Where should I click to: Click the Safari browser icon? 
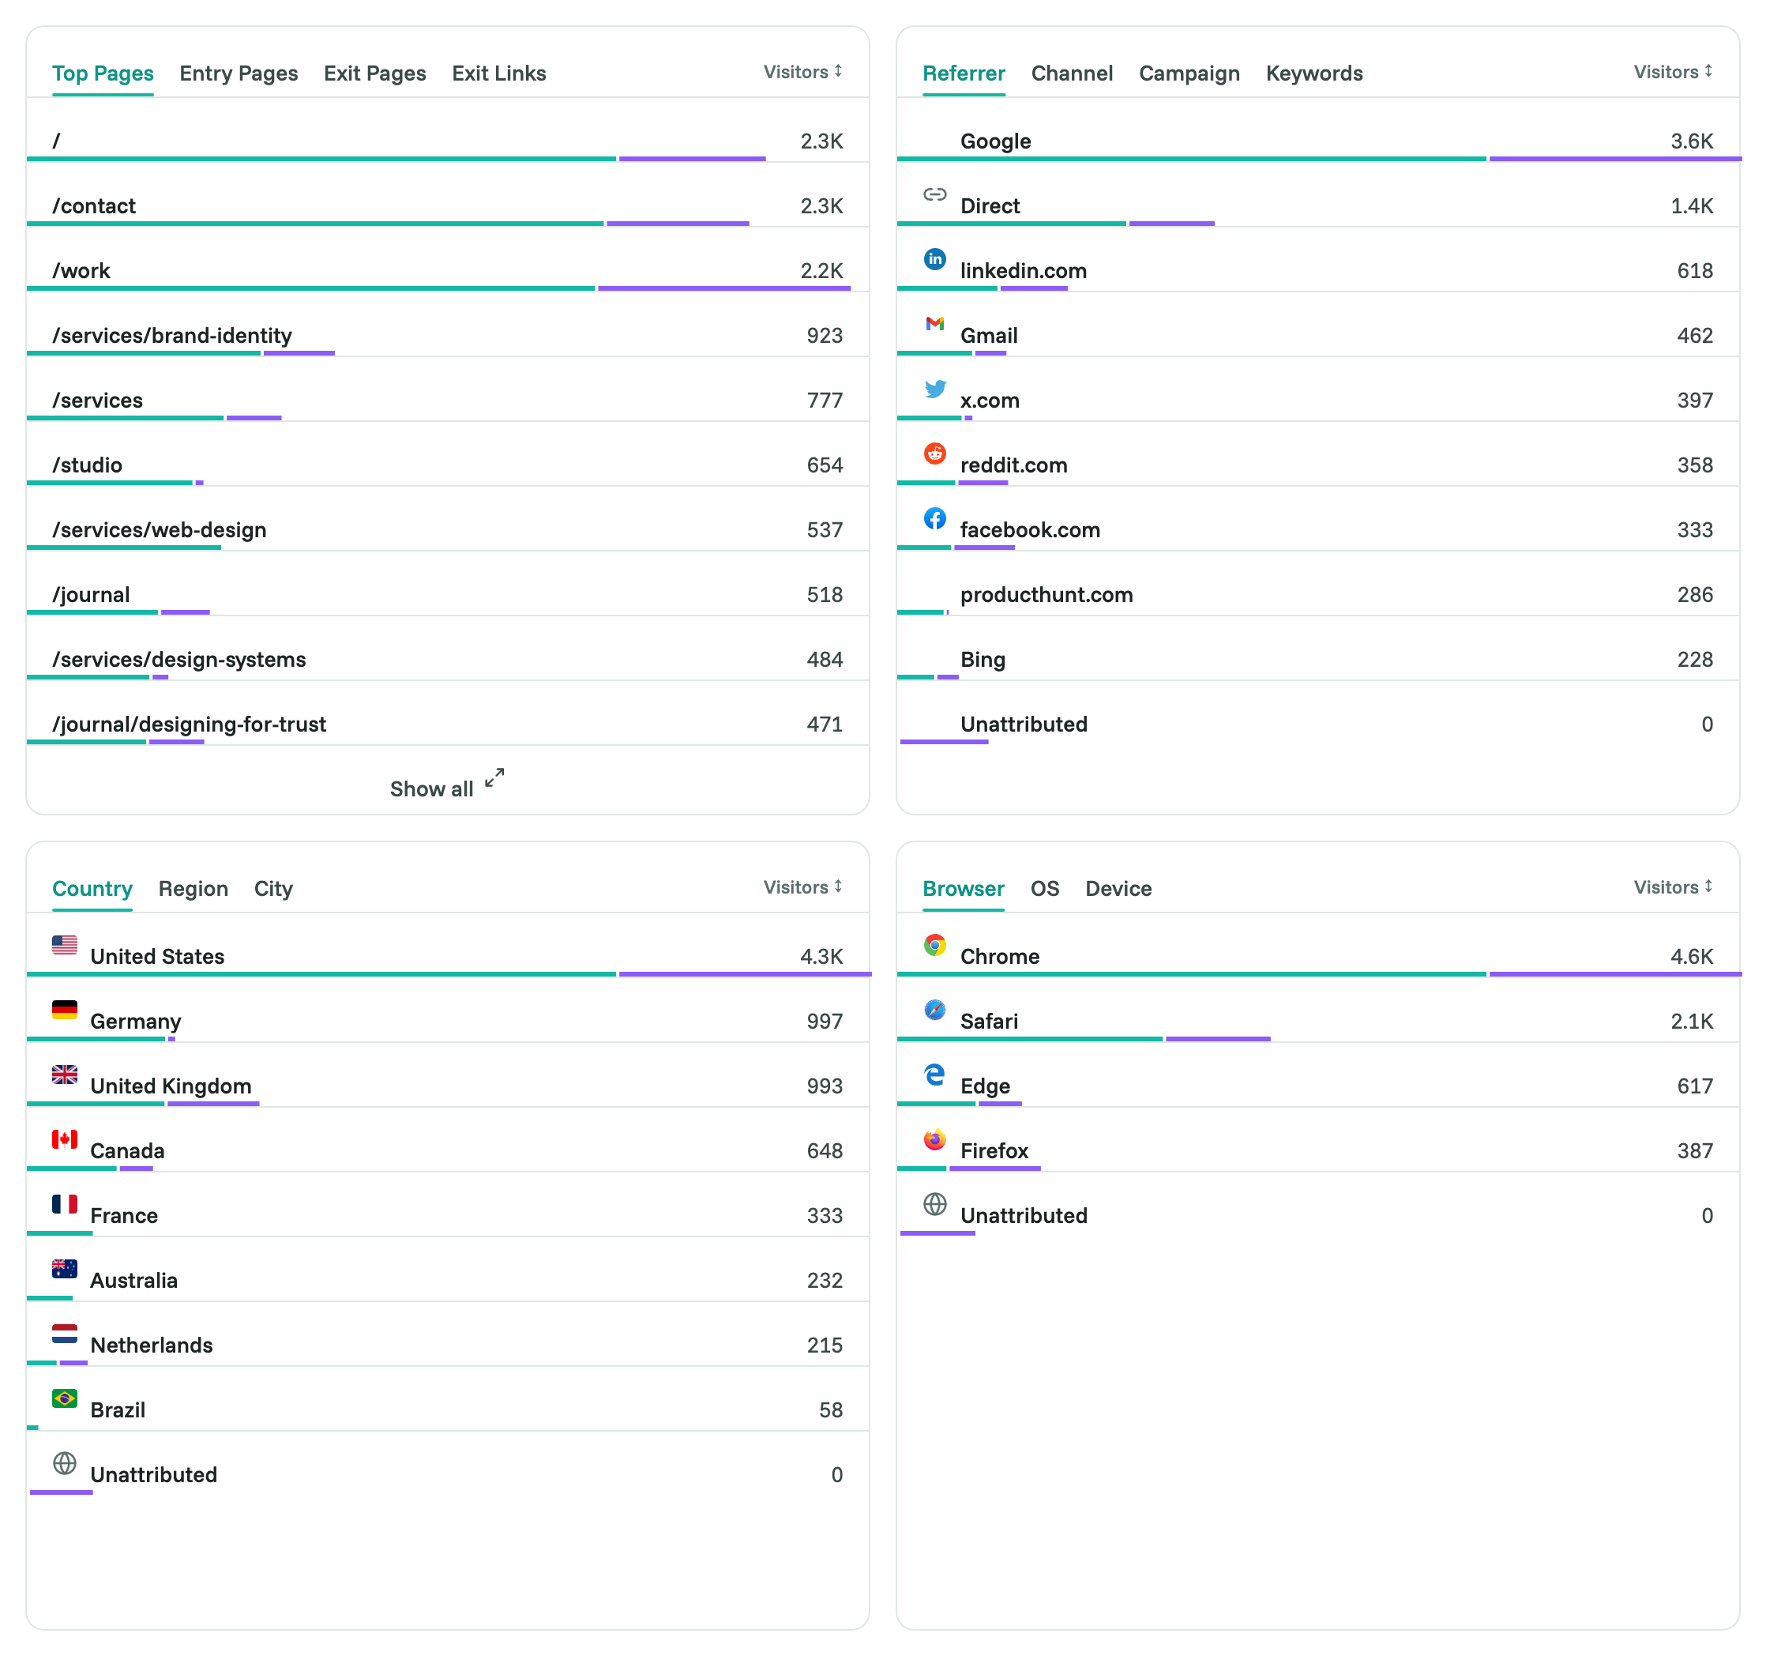[x=934, y=1011]
